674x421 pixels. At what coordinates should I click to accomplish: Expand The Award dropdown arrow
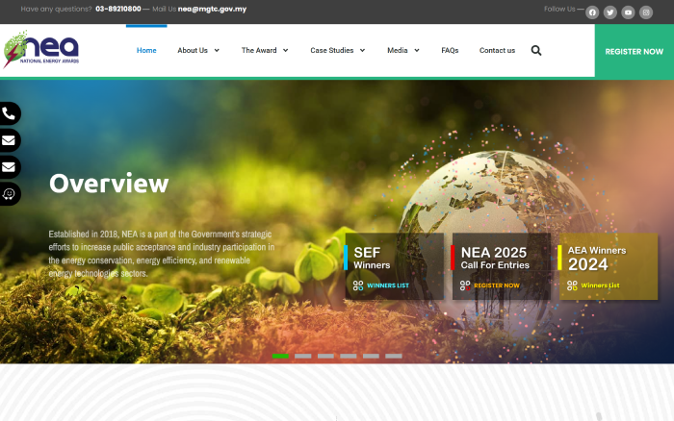[x=285, y=51]
